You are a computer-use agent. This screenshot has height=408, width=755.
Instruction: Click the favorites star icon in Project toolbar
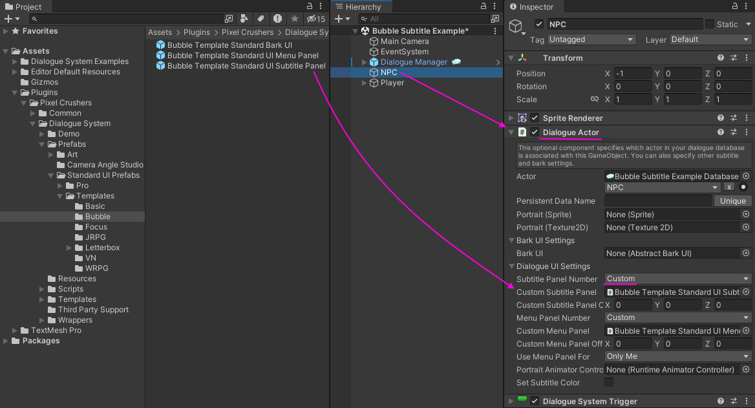coord(294,19)
